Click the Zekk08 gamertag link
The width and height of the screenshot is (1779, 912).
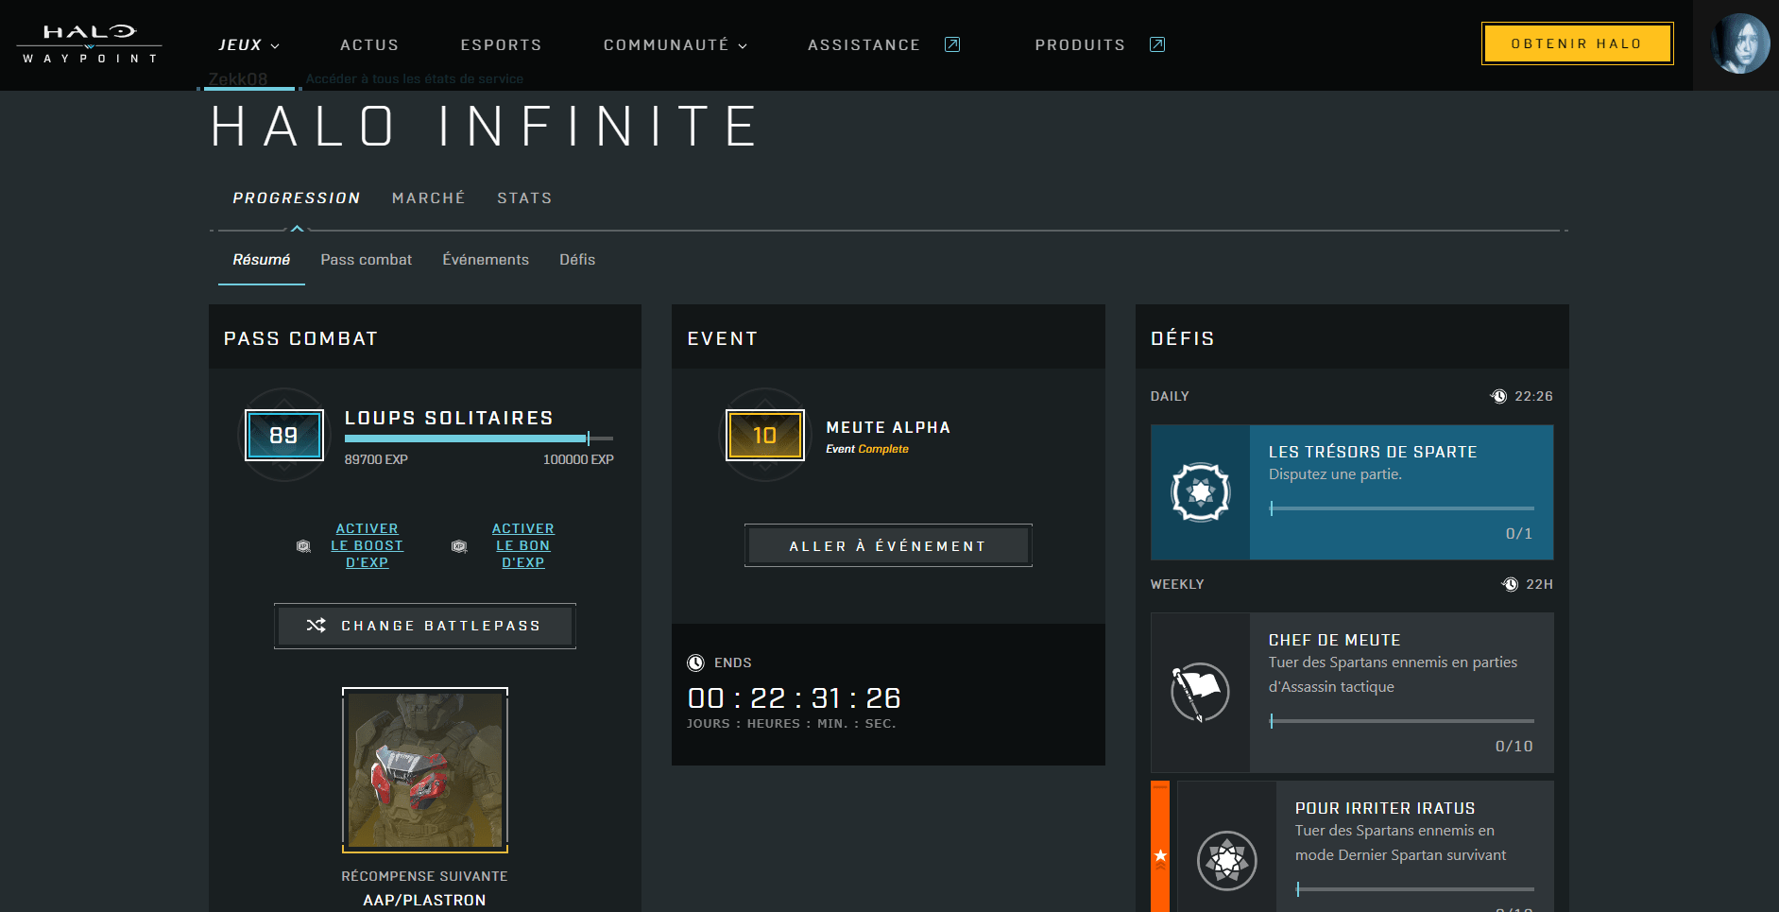coord(238,78)
